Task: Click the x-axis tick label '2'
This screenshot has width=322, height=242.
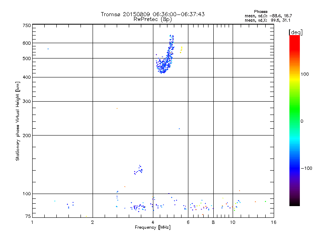Action: (x=93, y=222)
